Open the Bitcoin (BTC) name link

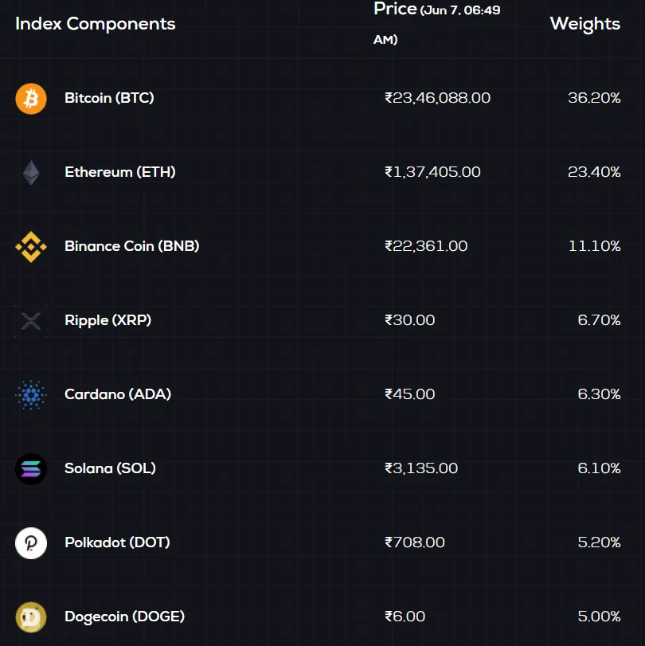[109, 98]
